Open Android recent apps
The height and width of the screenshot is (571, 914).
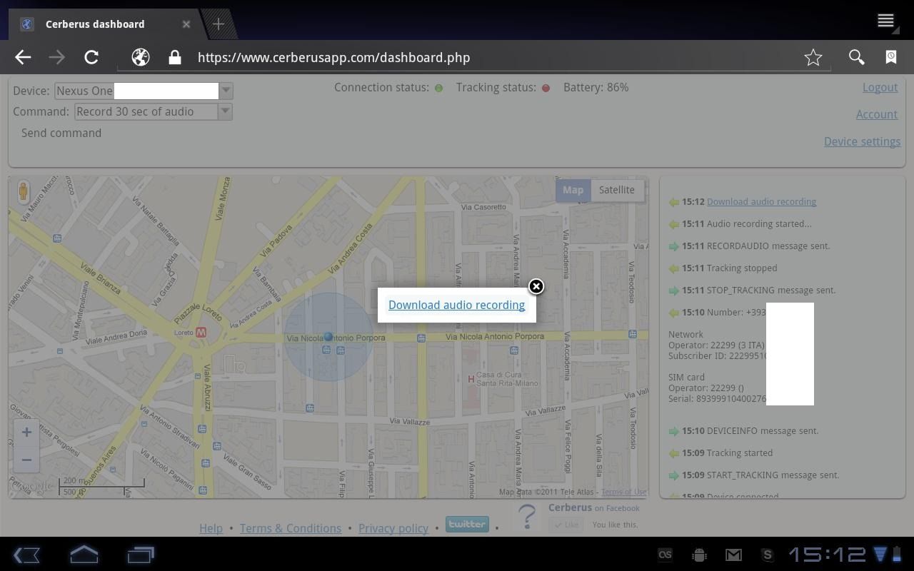click(141, 555)
